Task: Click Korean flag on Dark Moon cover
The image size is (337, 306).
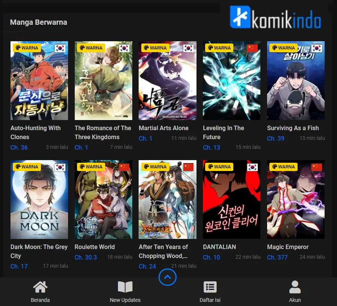Action: [60, 167]
